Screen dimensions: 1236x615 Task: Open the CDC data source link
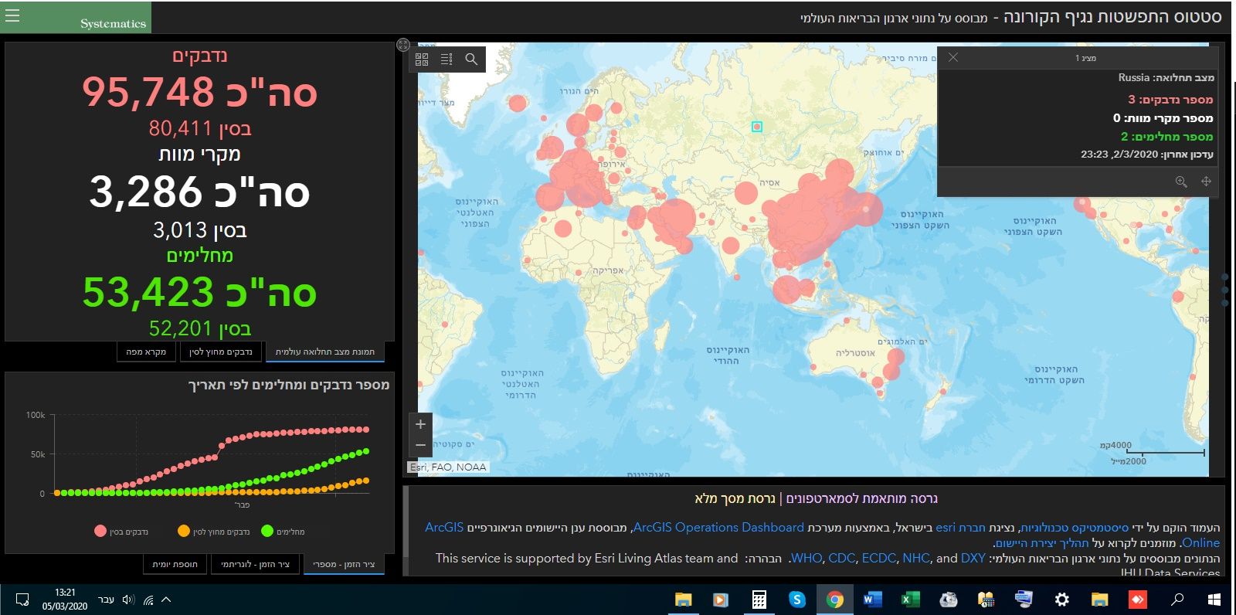(841, 558)
